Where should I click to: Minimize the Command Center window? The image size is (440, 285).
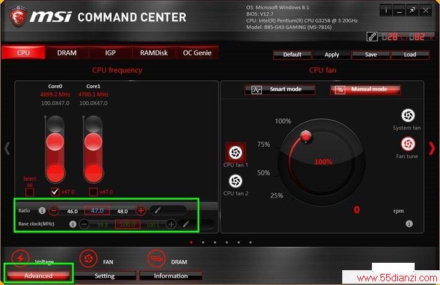click(399, 10)
